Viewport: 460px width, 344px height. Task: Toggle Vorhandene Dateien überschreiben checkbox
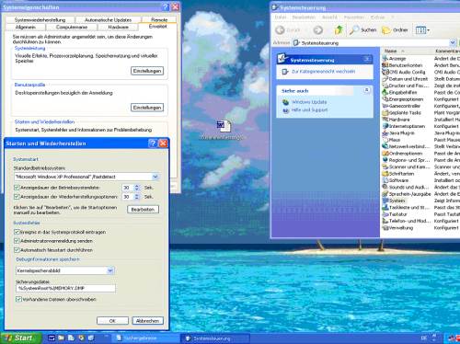(x=18, y=299)
